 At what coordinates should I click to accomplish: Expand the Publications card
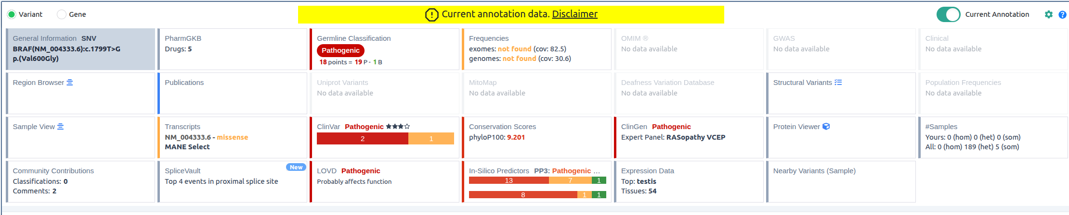click(233, 93)
